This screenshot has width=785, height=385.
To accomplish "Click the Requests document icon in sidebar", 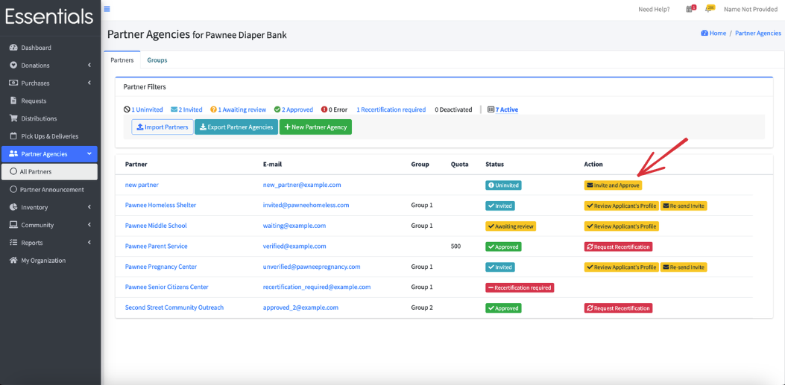I will coord(13,101).
